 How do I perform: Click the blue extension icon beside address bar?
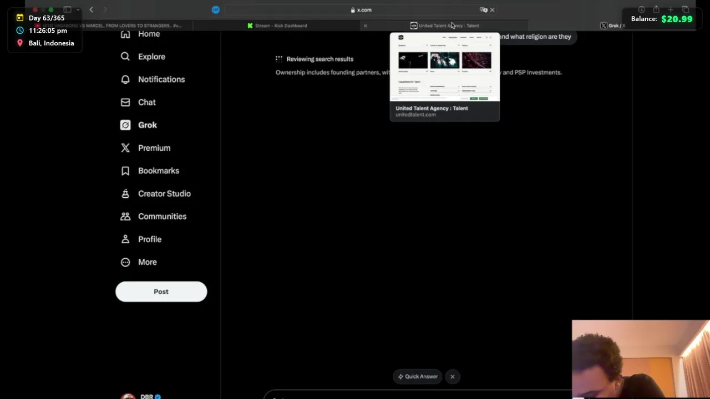(x=216, y=9)
